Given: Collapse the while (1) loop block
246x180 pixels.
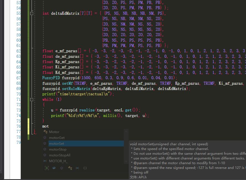Looking at the screenshot, I should [32, 99].
